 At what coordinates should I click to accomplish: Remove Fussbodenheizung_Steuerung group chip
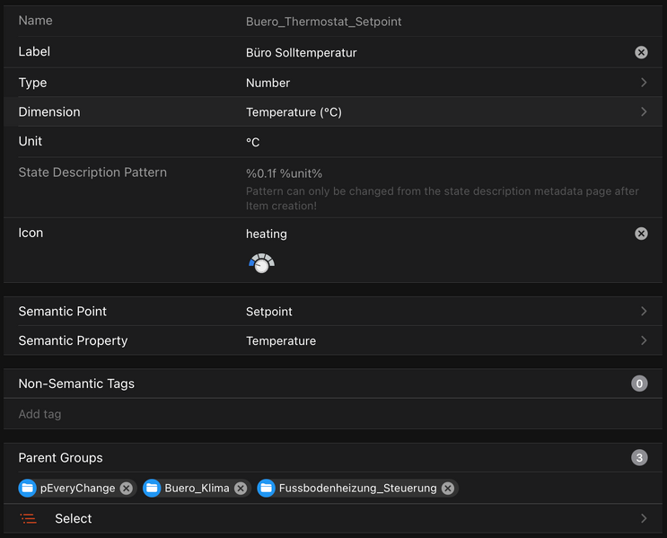pos(448,489)
